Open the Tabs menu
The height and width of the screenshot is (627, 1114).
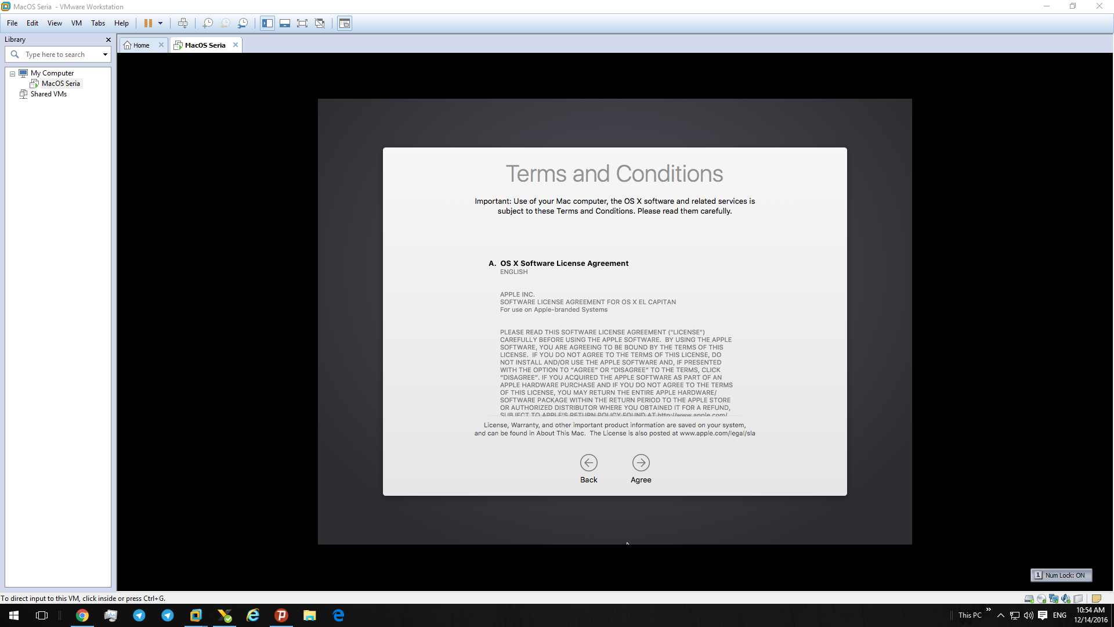98,23
